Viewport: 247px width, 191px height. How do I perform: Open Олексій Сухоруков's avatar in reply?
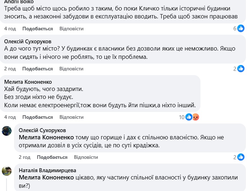pos(7,131)
